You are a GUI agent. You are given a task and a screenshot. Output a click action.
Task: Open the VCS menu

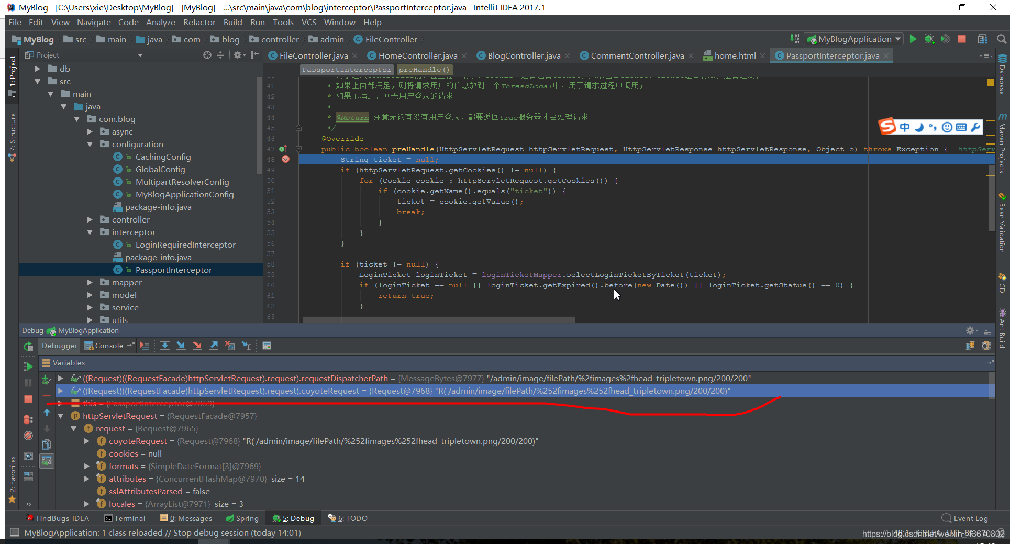pyautogui.click(x=309, y=22)
